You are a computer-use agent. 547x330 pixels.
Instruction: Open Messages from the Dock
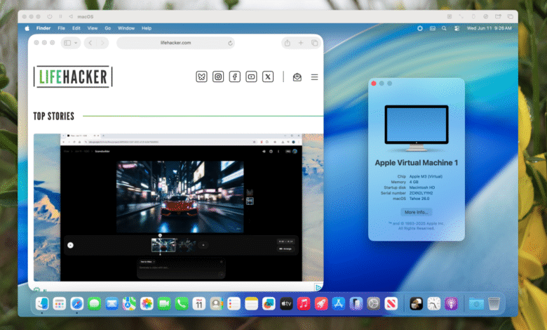(x=94, y=303)
